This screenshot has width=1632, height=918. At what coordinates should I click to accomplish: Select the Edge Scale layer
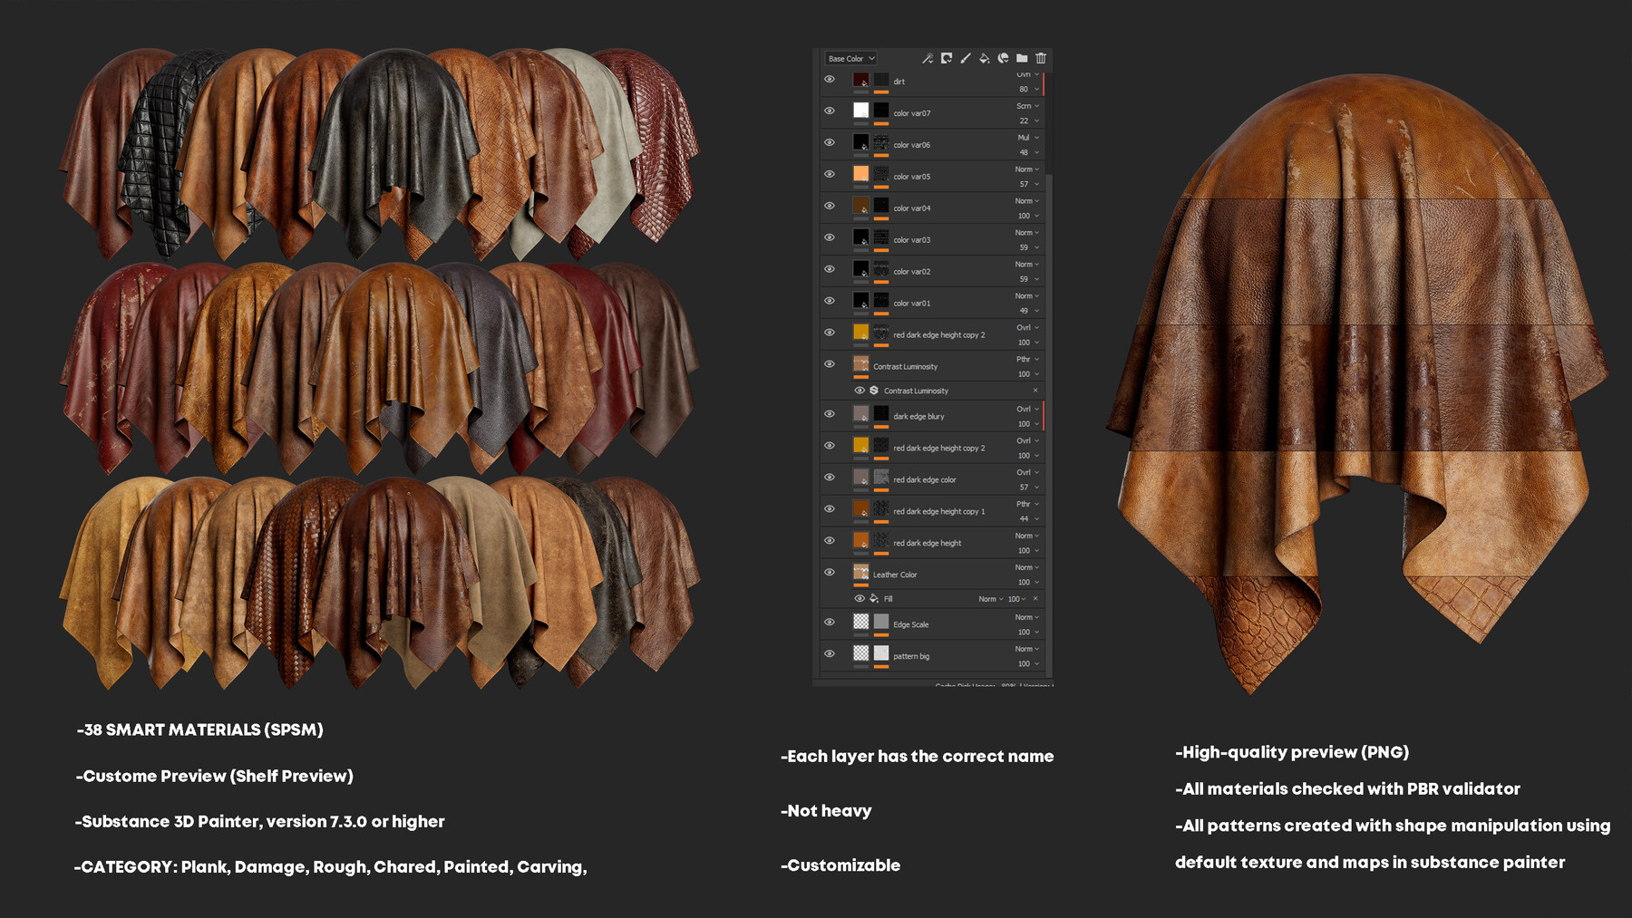[x=910, y=624]
